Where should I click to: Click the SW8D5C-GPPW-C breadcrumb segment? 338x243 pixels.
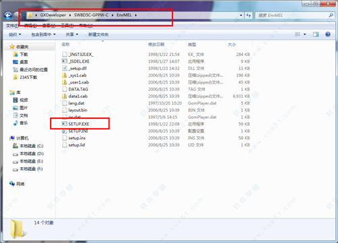(91, 15)
